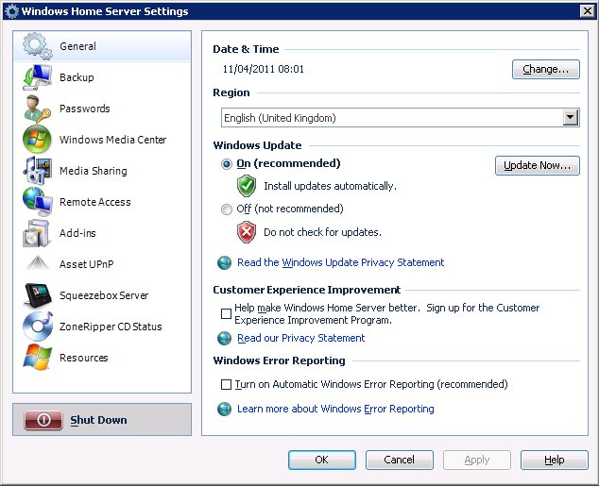Click the Cancel button
The image size is (599, 486).
point(400,460)
